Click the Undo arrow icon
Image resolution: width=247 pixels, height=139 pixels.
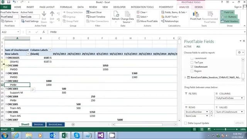[x=14, y=2]
